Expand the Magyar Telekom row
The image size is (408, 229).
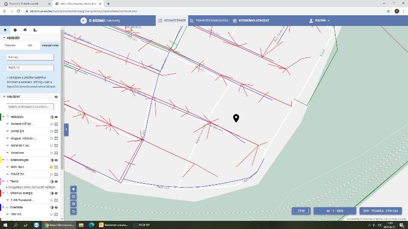pyautogui.click(x=8, y=138)
